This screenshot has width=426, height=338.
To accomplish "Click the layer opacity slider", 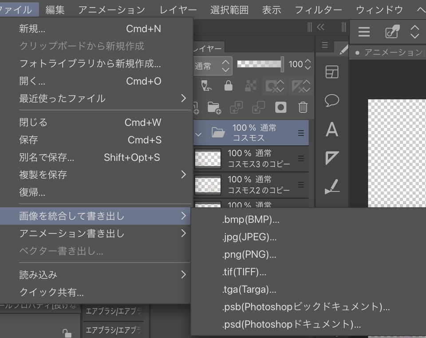I will coord(260,64).
